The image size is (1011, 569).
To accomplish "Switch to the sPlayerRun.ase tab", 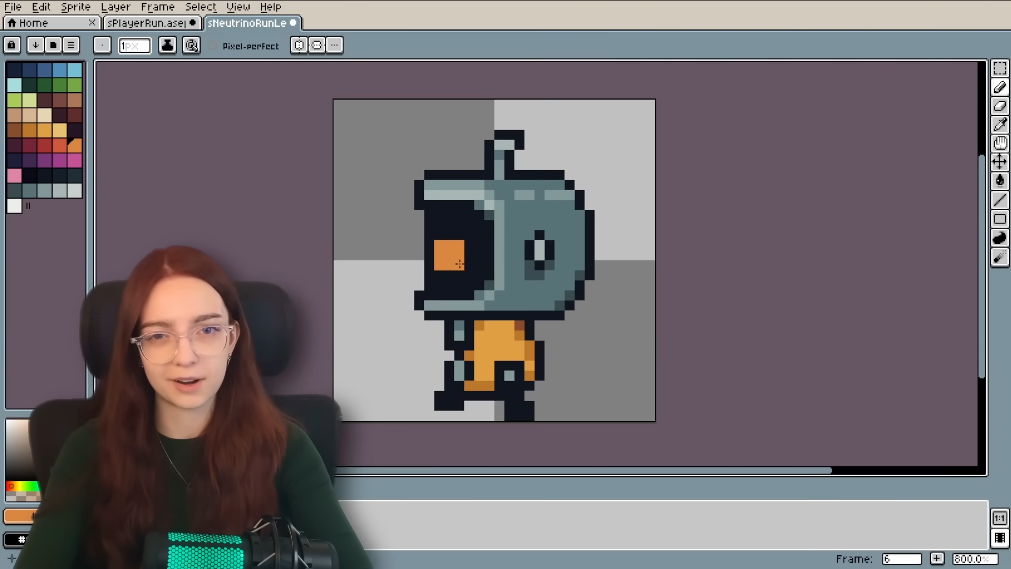I will 151,23.
